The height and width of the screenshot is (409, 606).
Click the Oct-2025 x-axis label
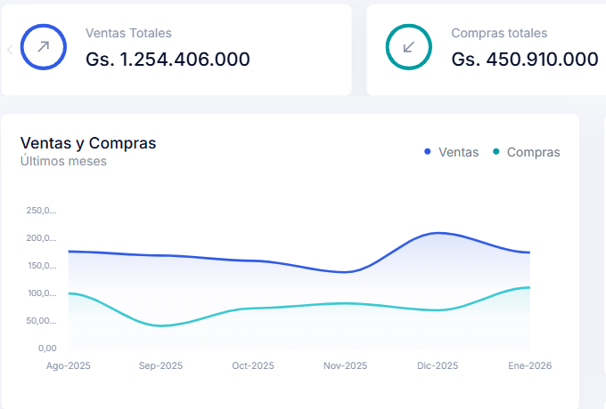click(x=253, y=365)
